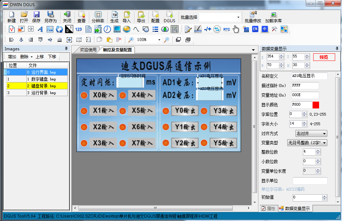Image resolution: width=342 pixels, height=221 pixels.
Task: Pin the Images panel with pushpin
Action: (x=66, y=49)
